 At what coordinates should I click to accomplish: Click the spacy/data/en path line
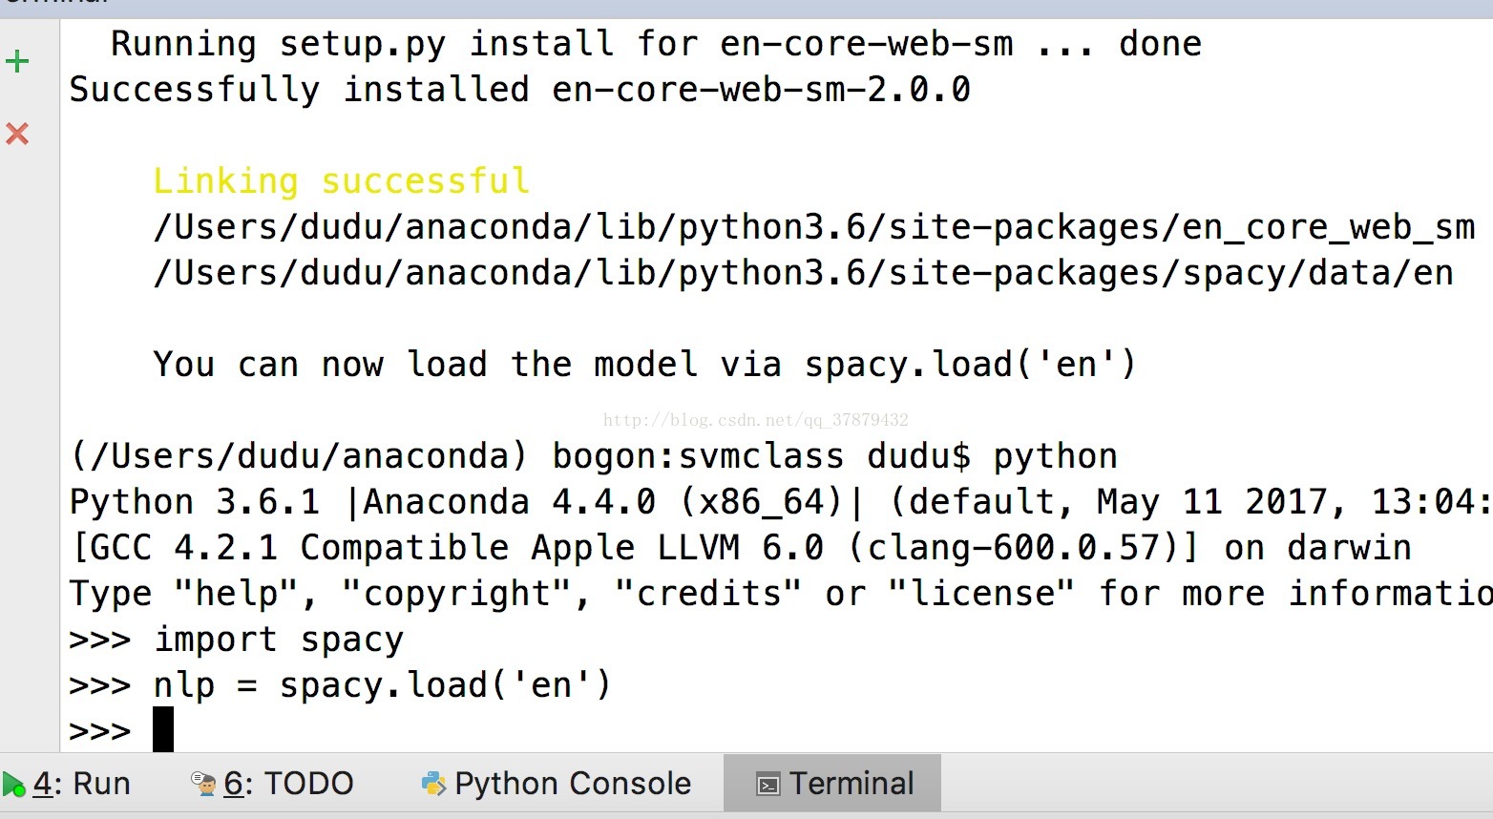click(x=804, y=273)
